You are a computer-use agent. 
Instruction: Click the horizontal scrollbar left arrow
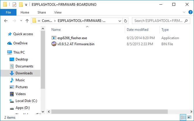point(49,111)
